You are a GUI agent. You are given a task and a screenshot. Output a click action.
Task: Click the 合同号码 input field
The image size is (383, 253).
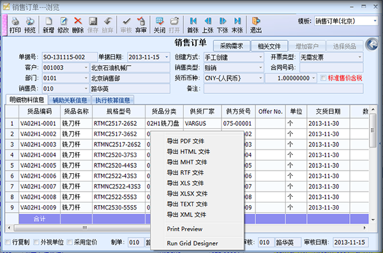331,68
